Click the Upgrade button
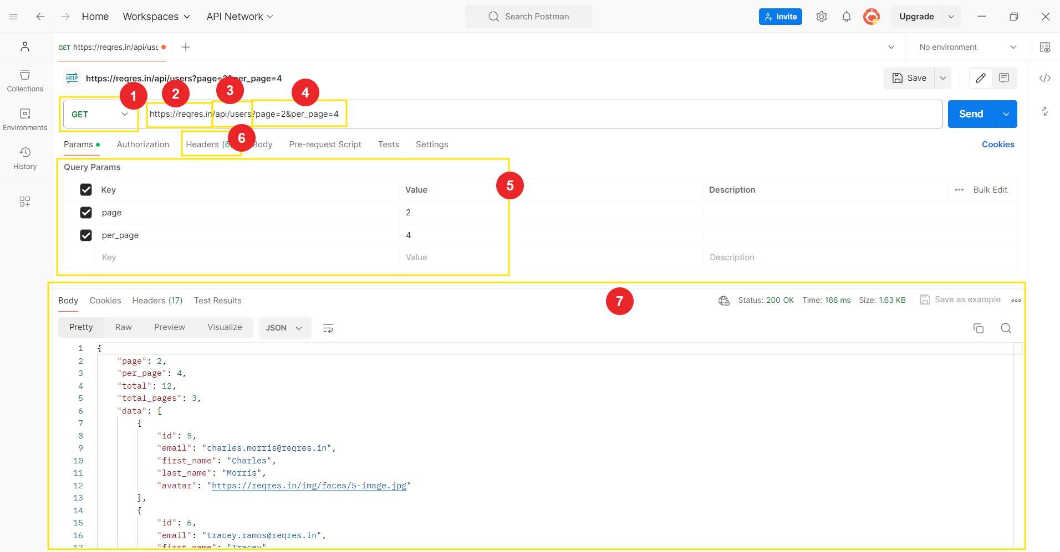Image resolution: width=1060 pixels, height=552 pixels. pos(916,17)
